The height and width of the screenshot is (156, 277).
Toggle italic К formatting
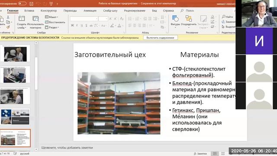[77, 26]
